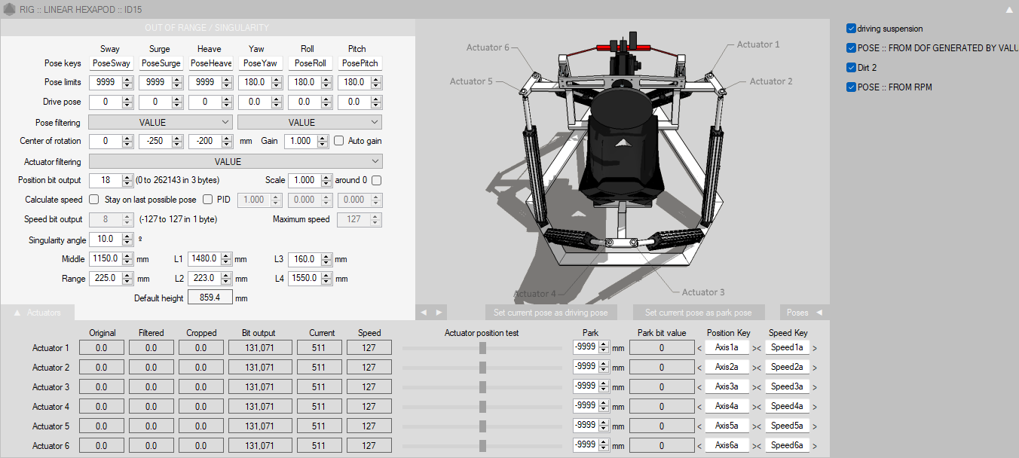Increase Singularity angle with up spinner arrow
The image size is (1019, 458).
[x=127, y=236]
